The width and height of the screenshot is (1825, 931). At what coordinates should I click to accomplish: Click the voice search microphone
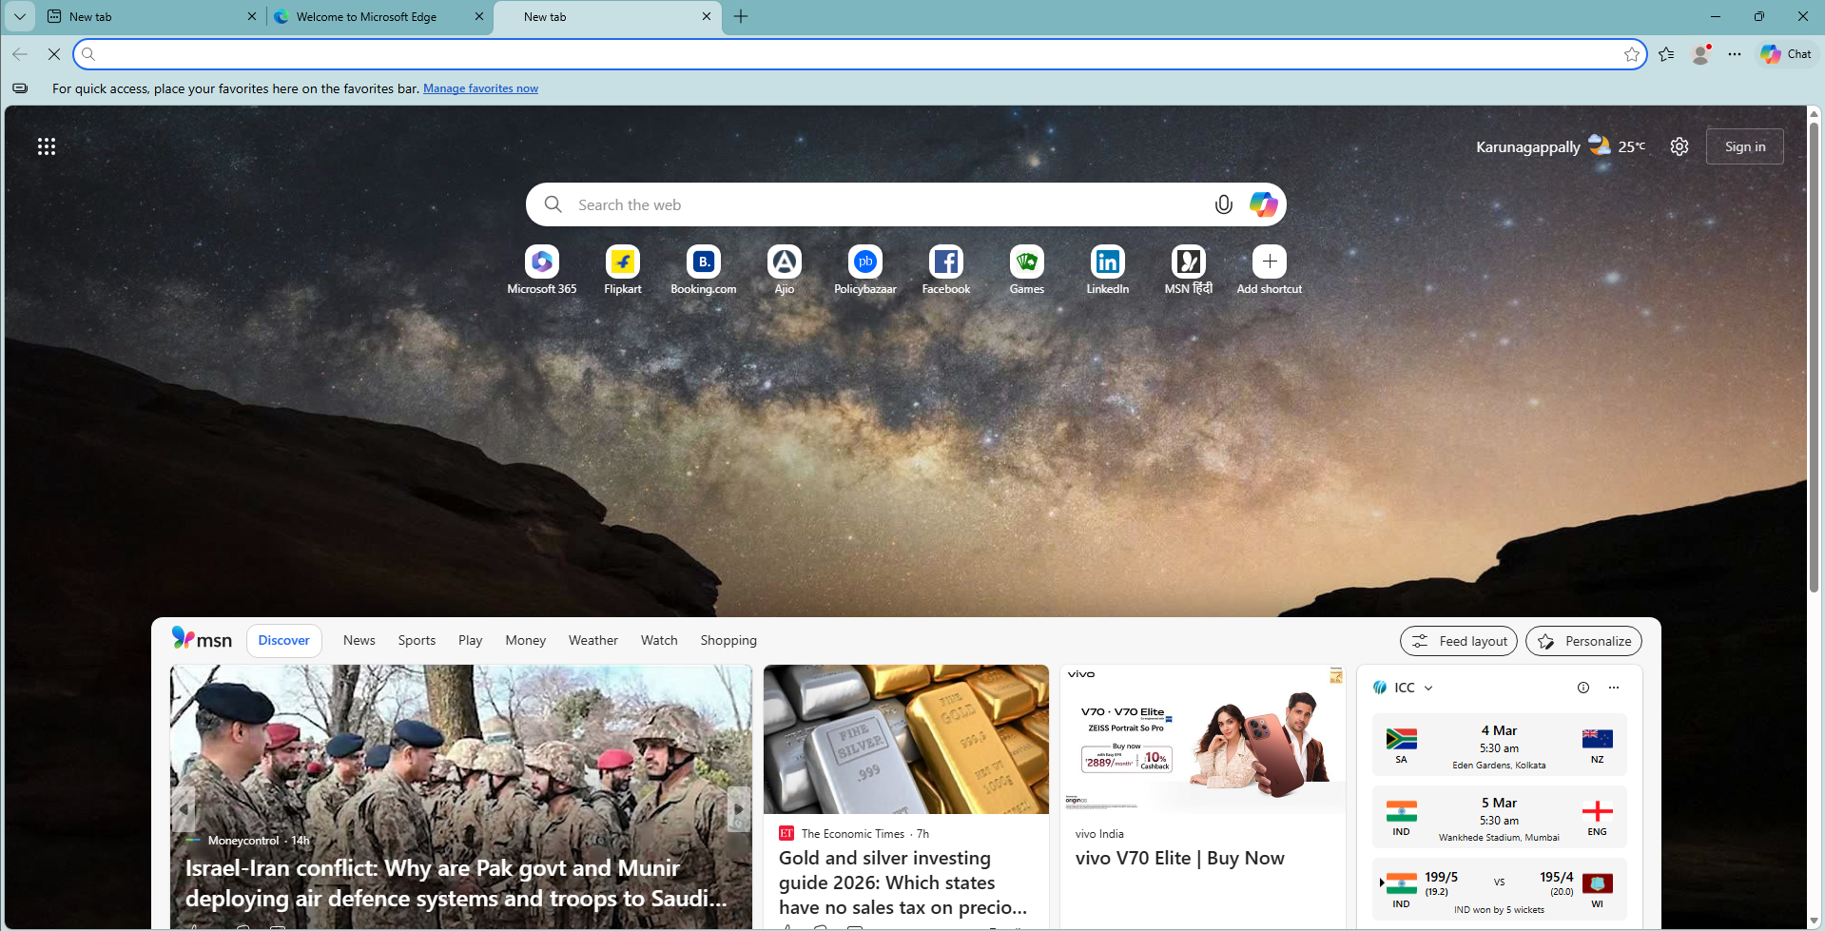1223,204
